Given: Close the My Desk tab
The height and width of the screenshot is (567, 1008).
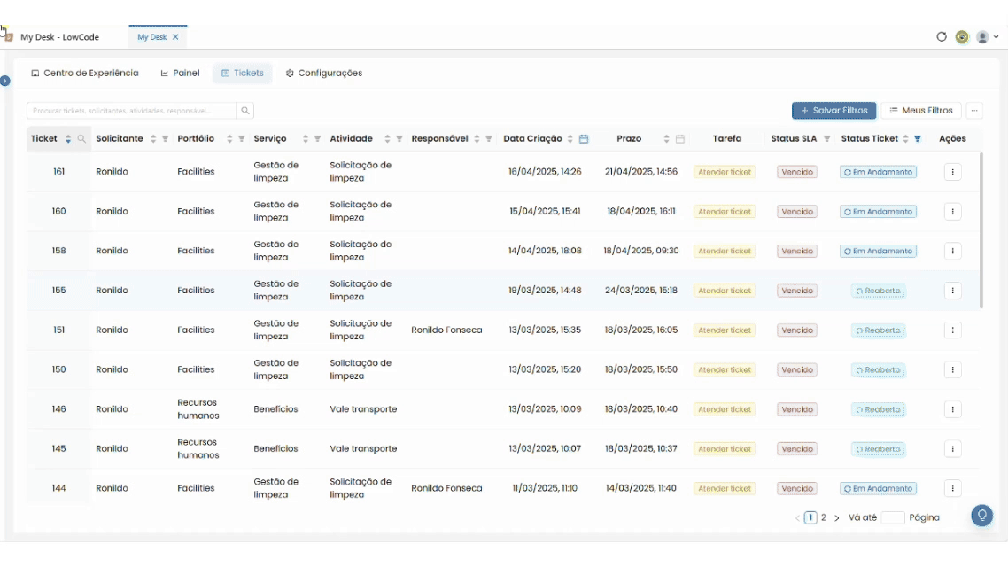Looking at the screenshot, I should pyautogui.click(x=174, y=37).
